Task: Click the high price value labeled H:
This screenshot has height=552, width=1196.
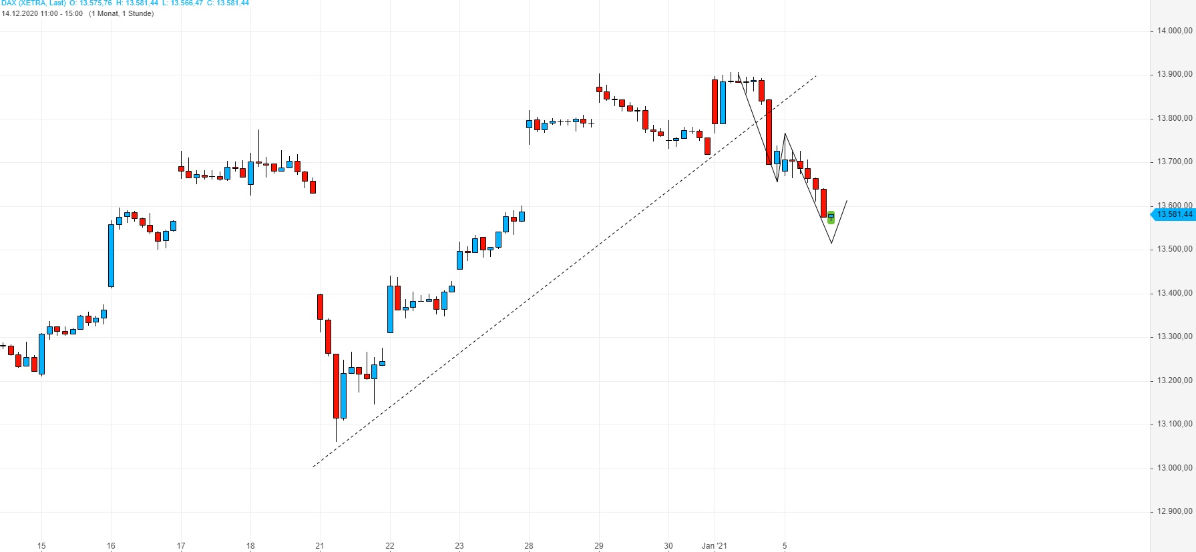Action: (x=137, y=3)
